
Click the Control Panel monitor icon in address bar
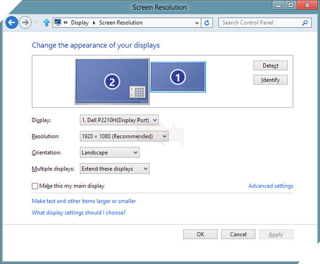tap(58, 22)
